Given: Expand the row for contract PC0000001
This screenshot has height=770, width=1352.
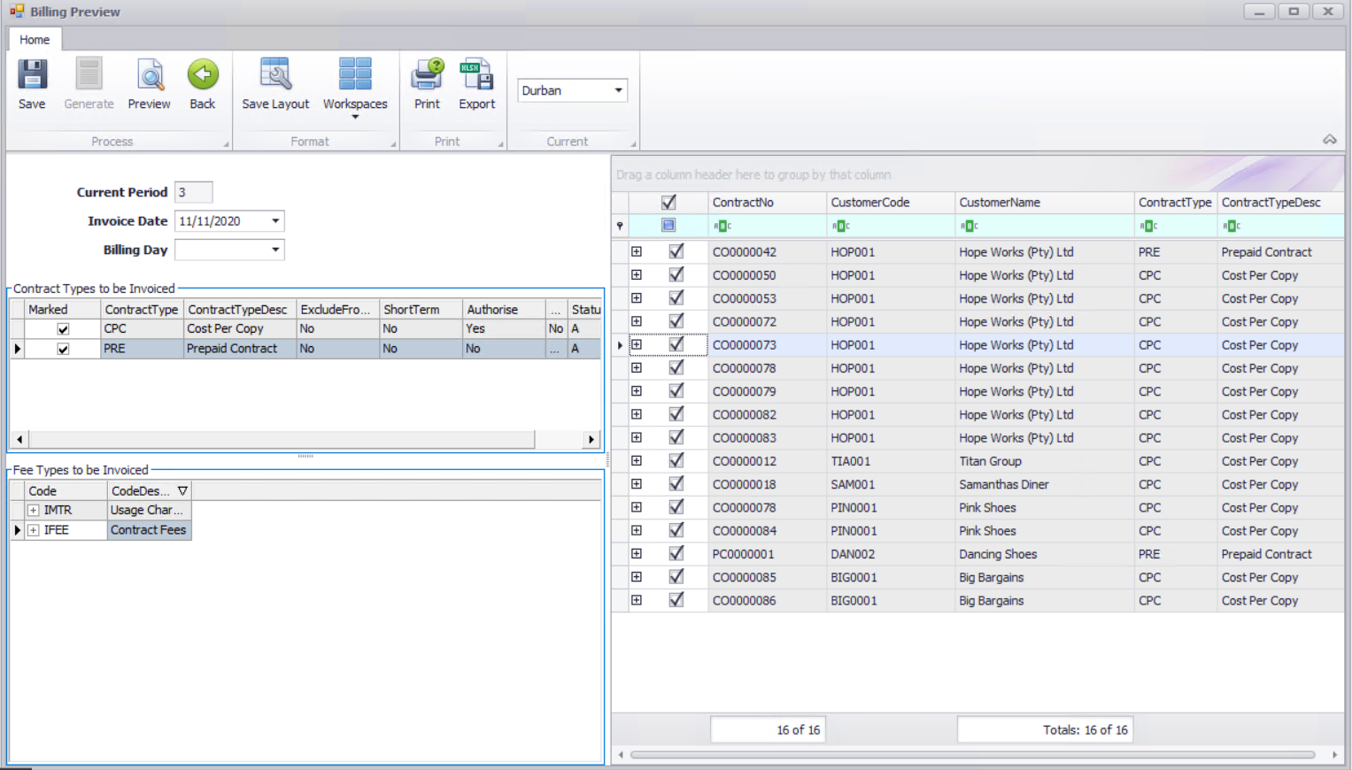Looking at the screenshot, I should 637,554.
